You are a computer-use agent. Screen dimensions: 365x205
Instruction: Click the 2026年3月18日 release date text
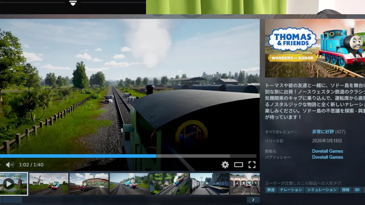327,141
